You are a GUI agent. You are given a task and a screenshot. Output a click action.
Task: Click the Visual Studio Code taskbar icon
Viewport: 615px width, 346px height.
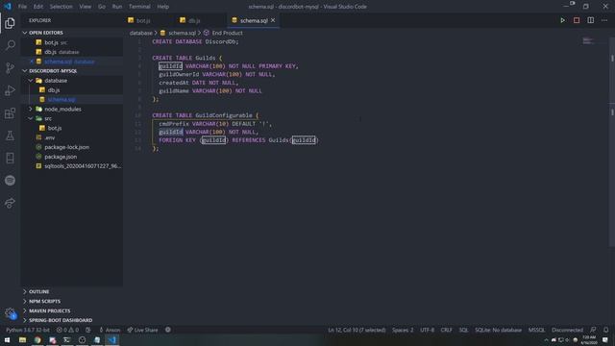[112, 340]
